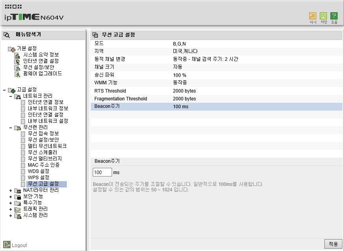Select the 지역 미국,캐나다 row

coord(216,52)
